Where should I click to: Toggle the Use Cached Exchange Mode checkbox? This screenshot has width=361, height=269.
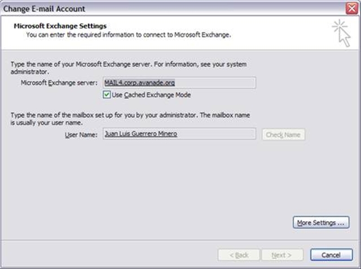107,95
